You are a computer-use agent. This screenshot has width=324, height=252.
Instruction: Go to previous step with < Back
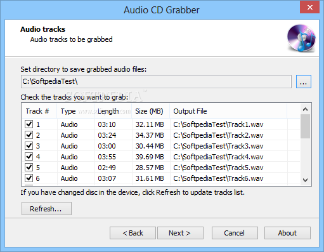coord(133,233)
